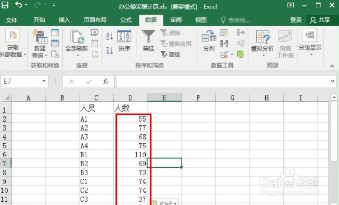This screenshot has width=339, height=205.
Task: Select row 6 header
Action: point(5,155)
